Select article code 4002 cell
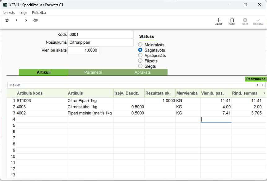267x181 pixels. [42, 113]
